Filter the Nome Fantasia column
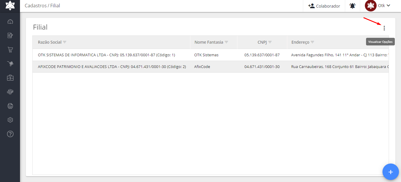Viewport: 401px width, 182px height. 226,42
